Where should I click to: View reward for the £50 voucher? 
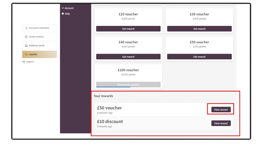[x=221, y=110]
